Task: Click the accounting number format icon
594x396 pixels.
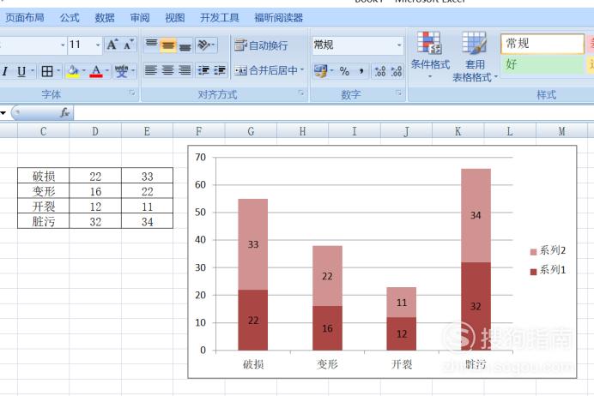Action: pyautogui.click(x=320, y=71)
